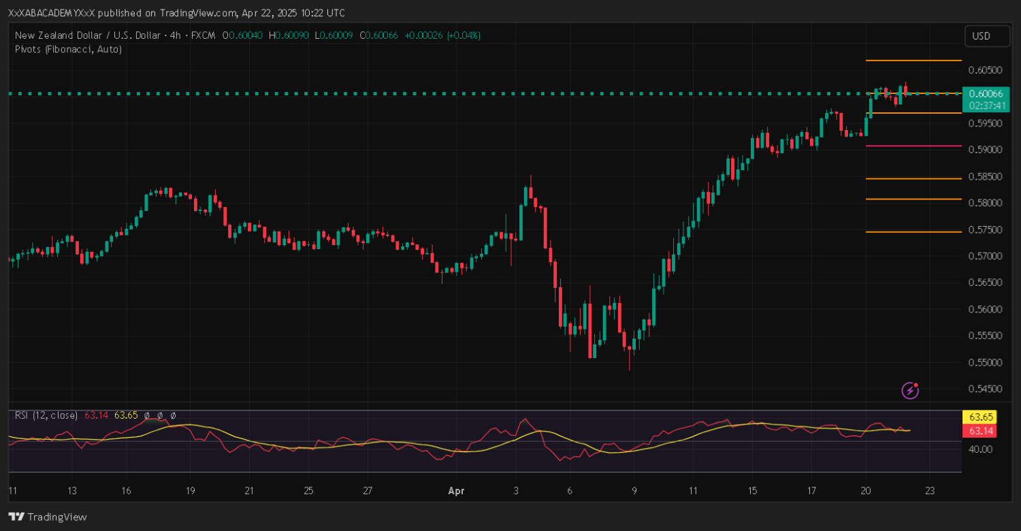1021x531 pixels.
Task: Select the RSI (12, close) indicator legend
Action: pos(46,415)
